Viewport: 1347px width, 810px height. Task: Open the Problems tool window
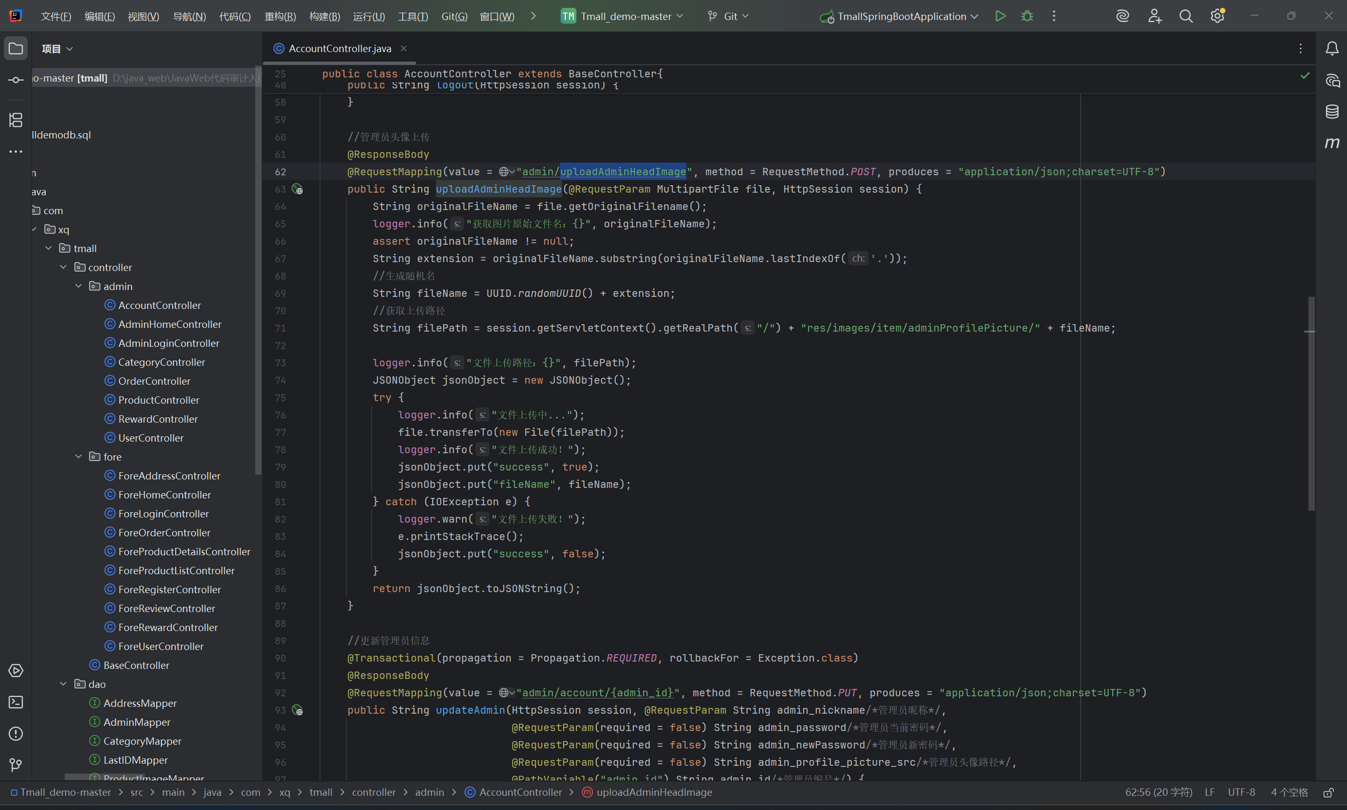point(16,733)
